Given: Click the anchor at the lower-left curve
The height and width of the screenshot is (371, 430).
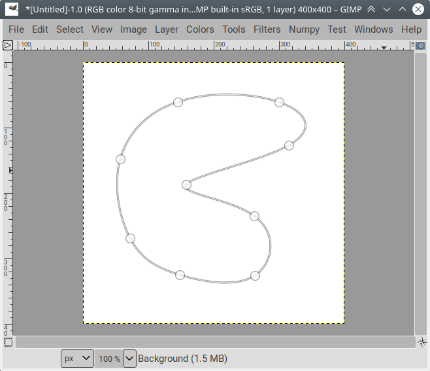Looking at the screenshot, I should pyautogui.click(x=130, y=238).
